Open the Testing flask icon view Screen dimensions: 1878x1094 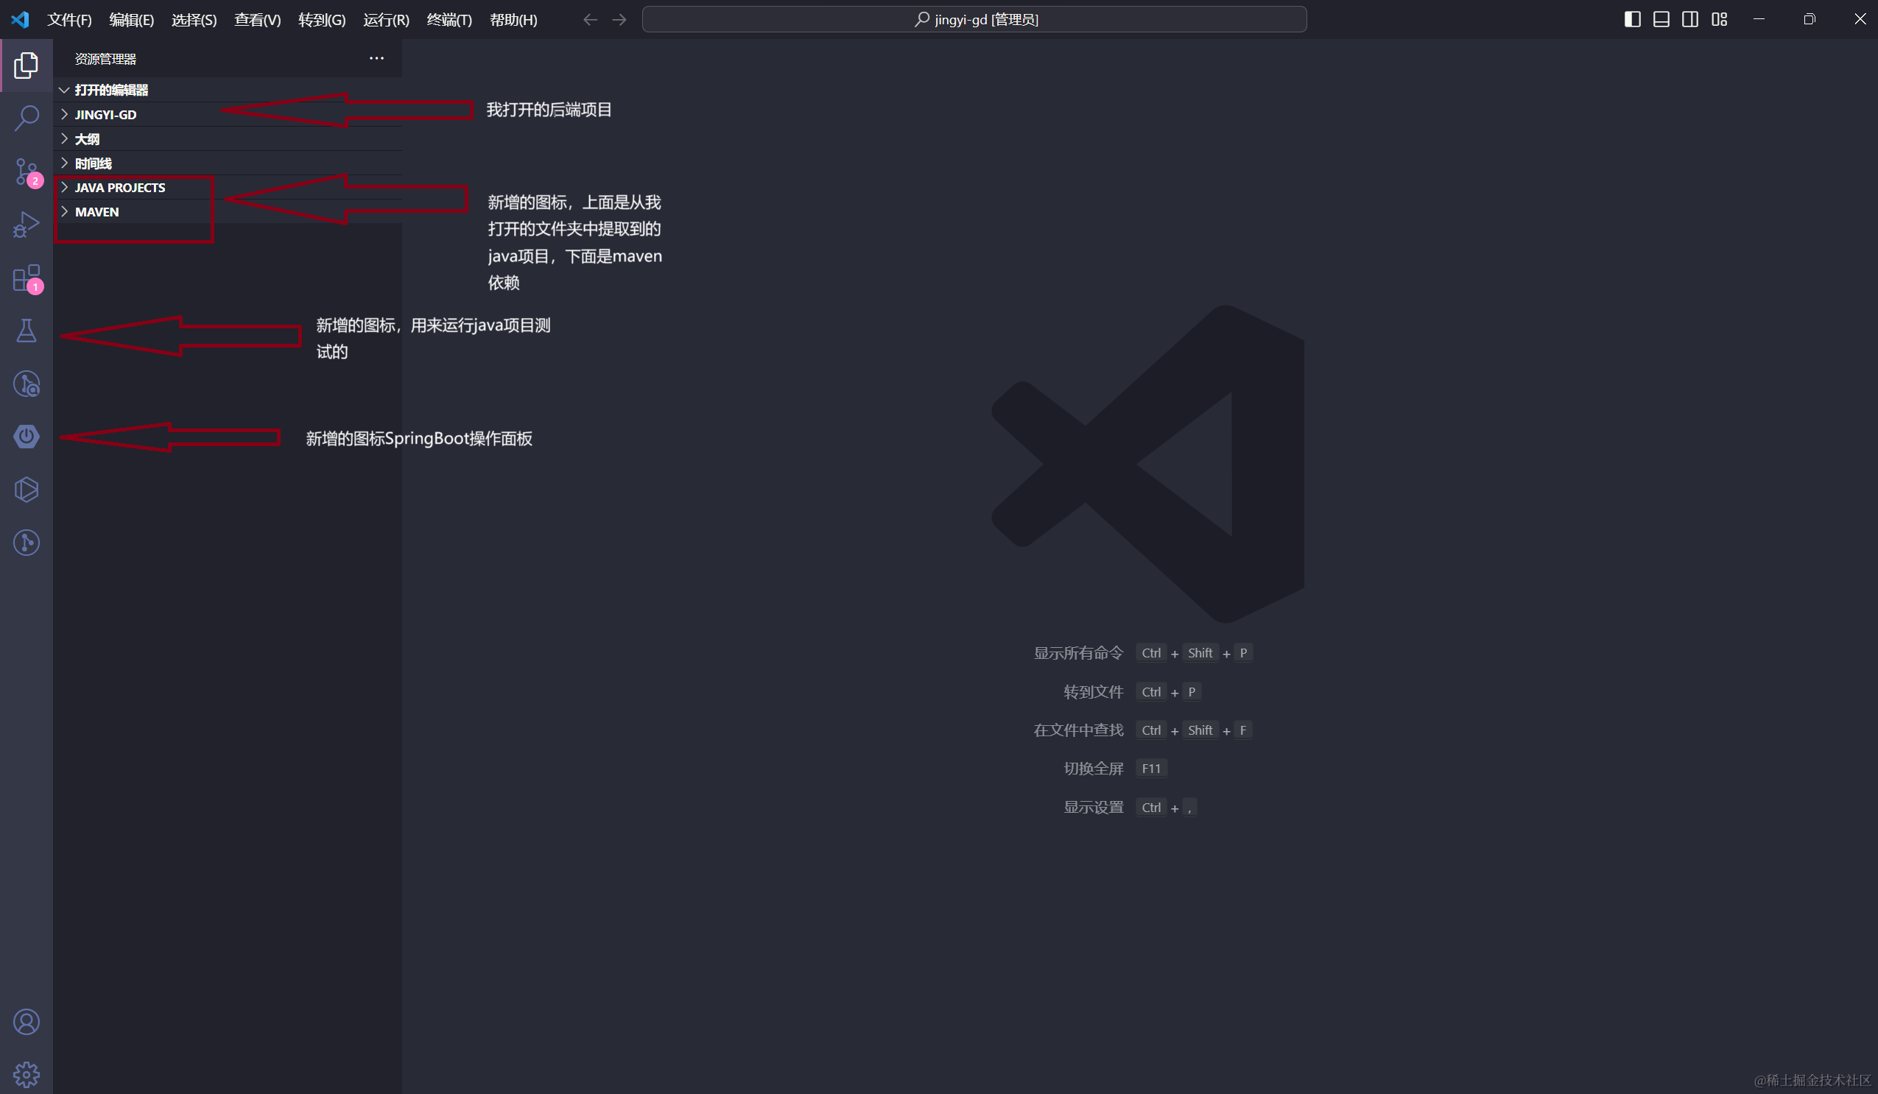pos(26,331)
